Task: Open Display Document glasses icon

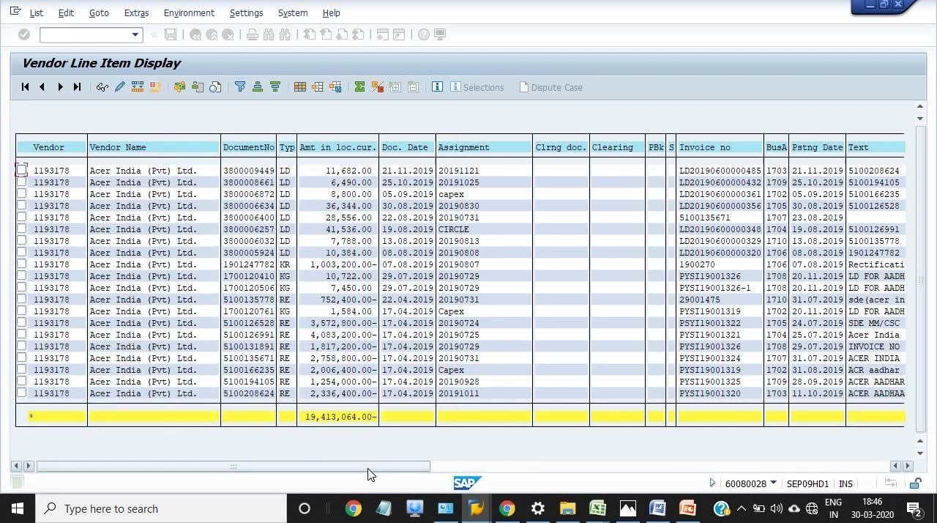Action: click(x=102, y=87)
